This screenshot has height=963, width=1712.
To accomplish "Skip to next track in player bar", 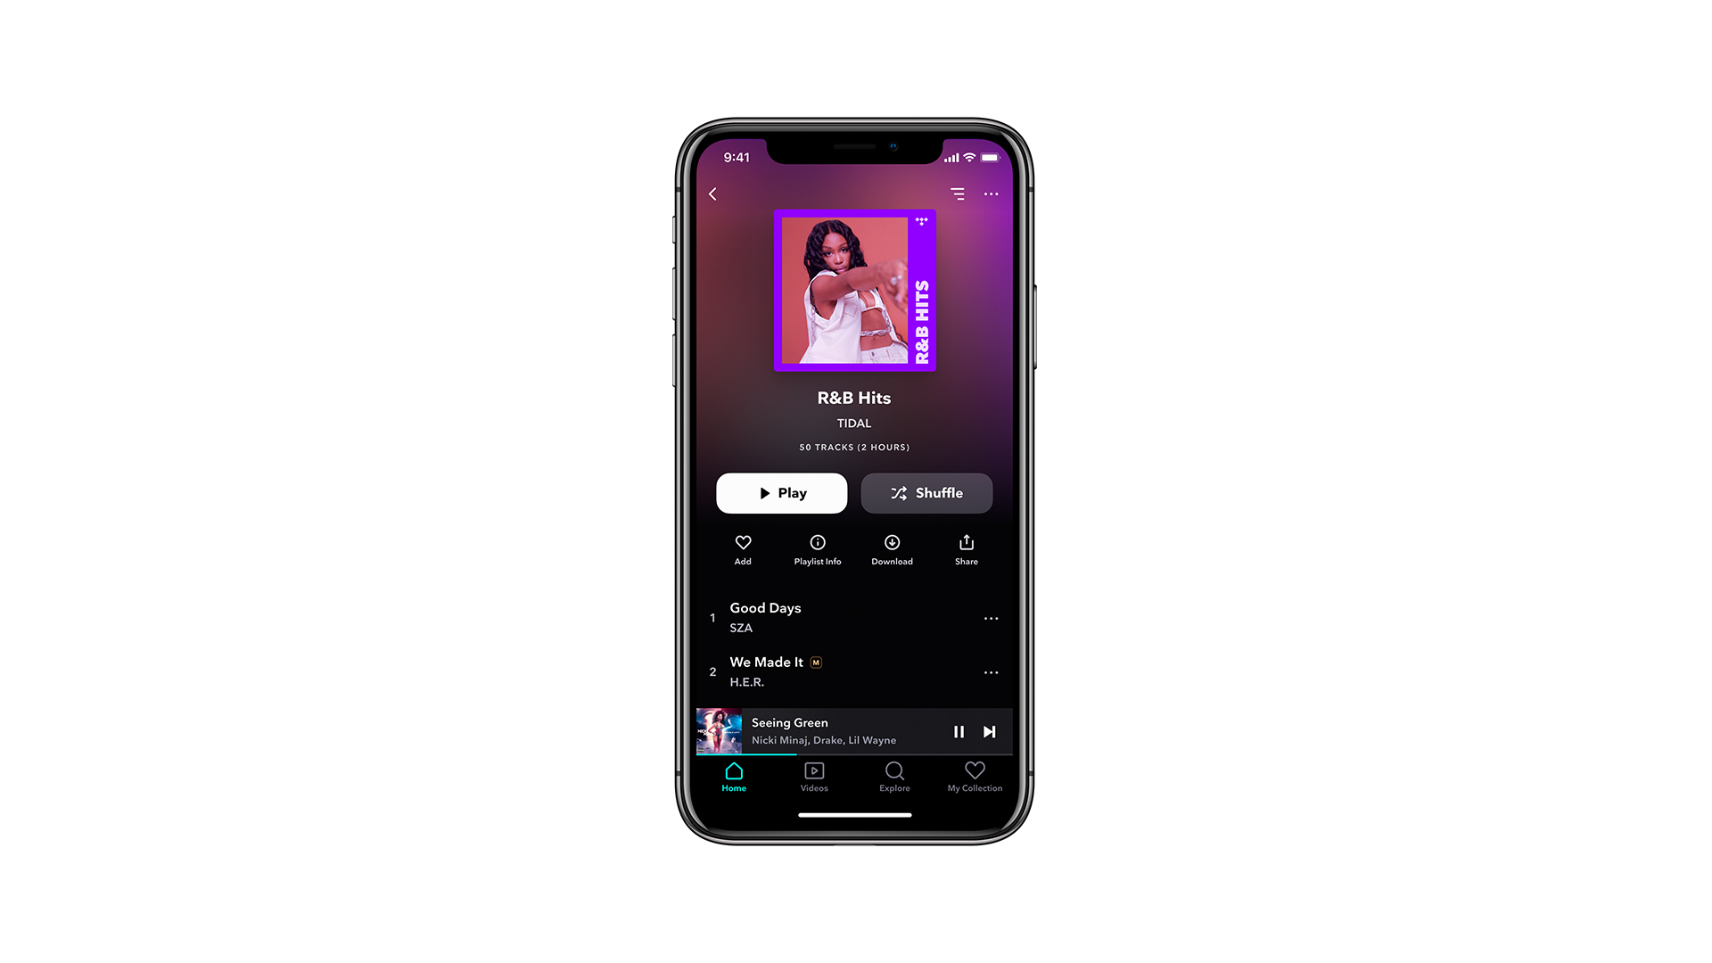I will (x=989, y=730).
